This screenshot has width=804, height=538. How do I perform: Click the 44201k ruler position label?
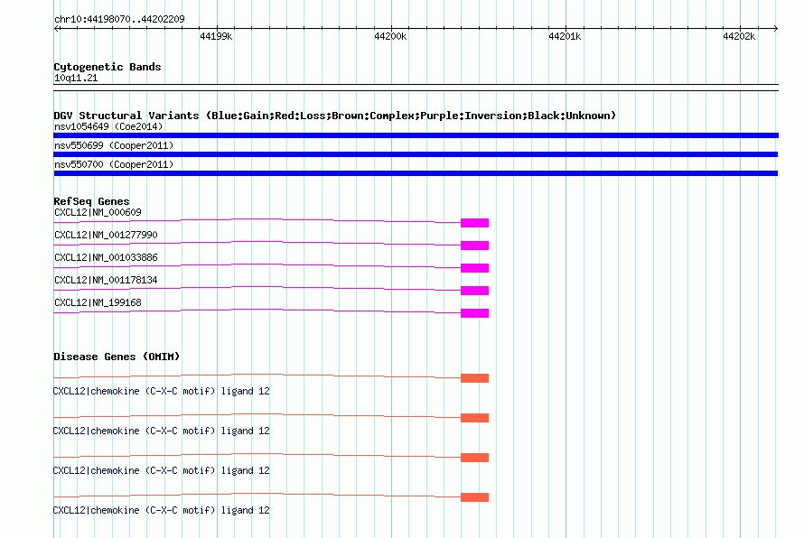pyautogui.click(x=565, y=36)
